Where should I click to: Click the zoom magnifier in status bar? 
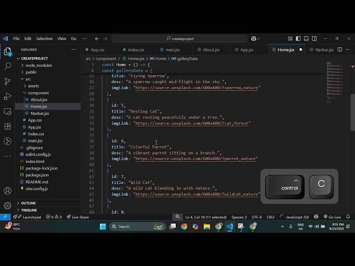coord(177,217)
